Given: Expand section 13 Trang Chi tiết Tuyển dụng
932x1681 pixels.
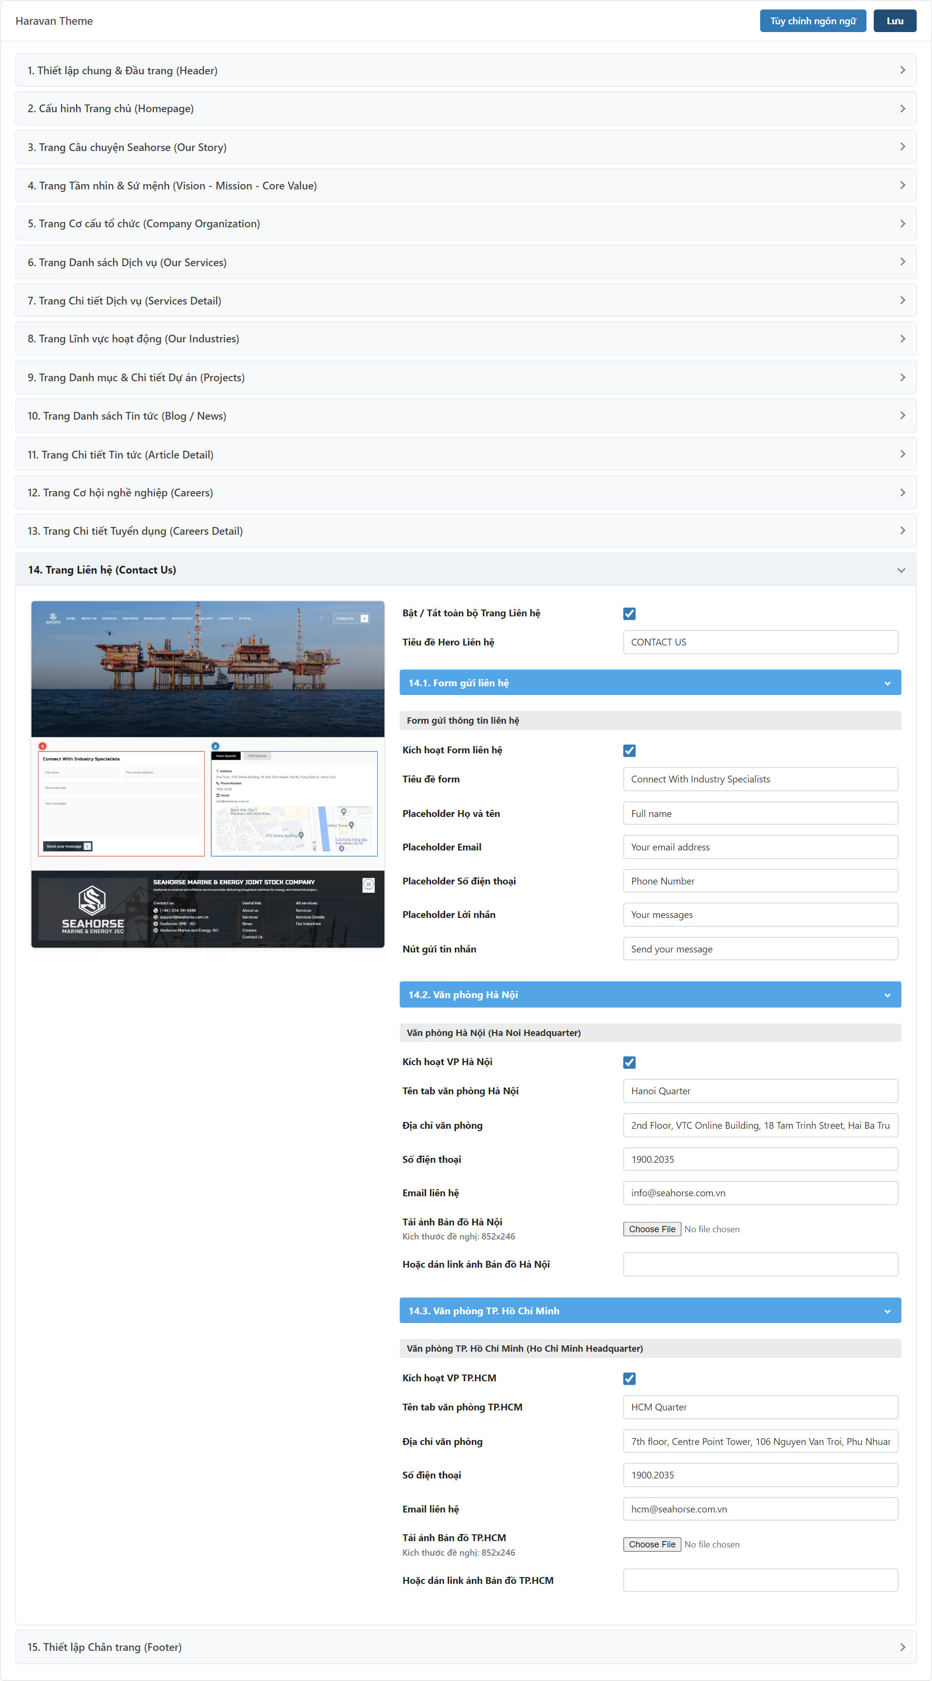Looking at the screenshot, I should 466,531.
